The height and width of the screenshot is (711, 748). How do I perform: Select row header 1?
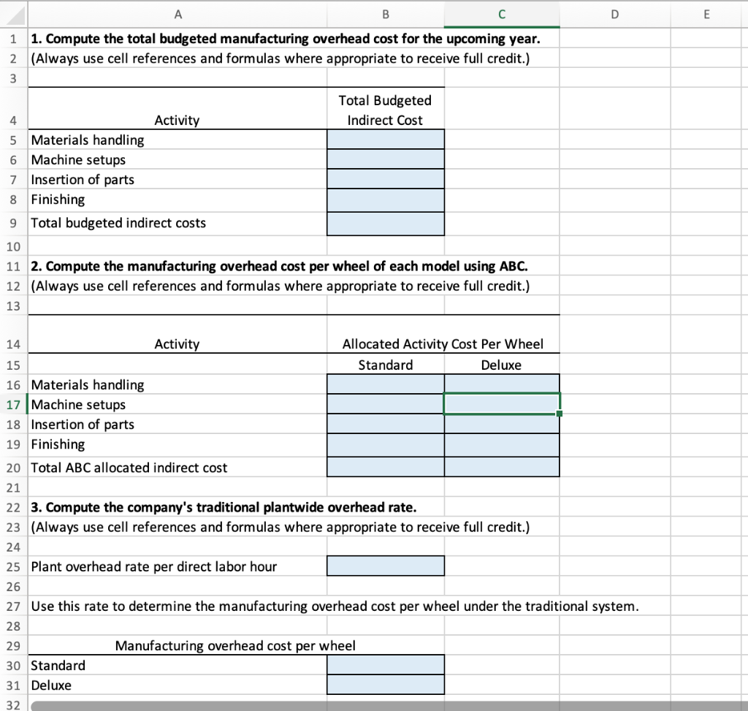pos(13,39)
